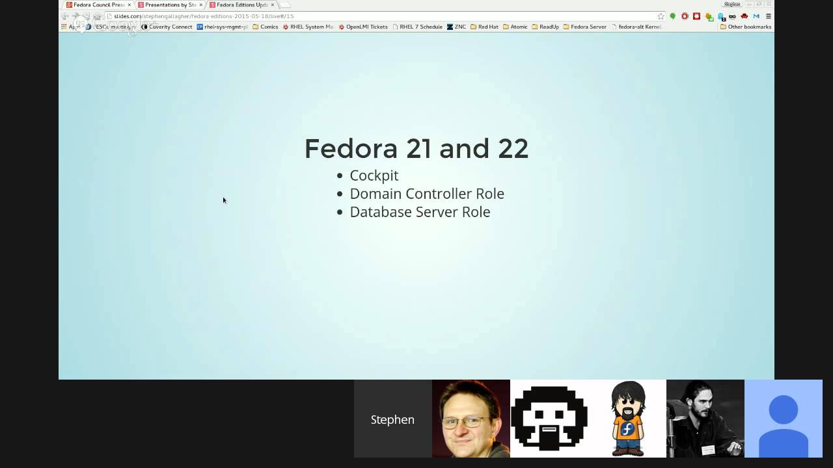Open the OpenLMI Tickets bookmark
This screenshot has height=468, width=833.
(x=363, y=27)
